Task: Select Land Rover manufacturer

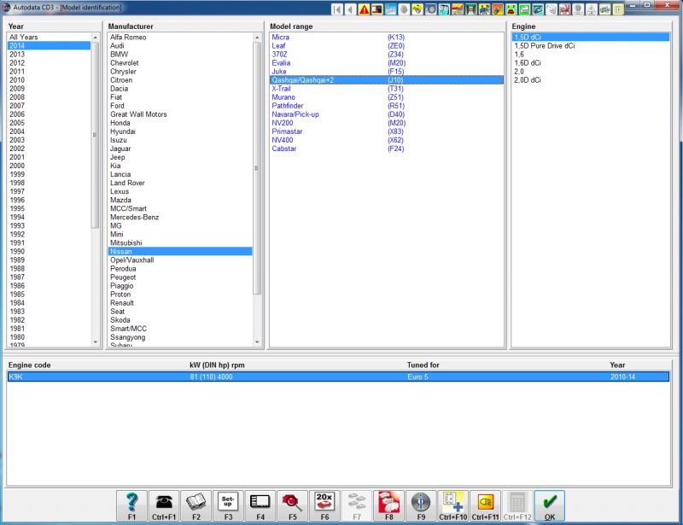Action: 180,183
